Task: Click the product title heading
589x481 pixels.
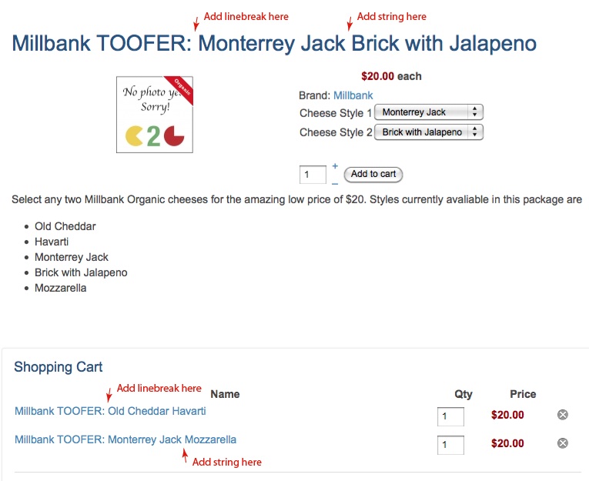Action: pos(274,43)
